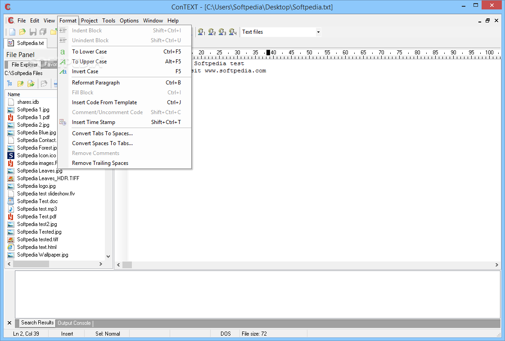Click file list horizontal scroll left arrow
Image resolution: width=505 pixels, height=341 pixels.
point(9,264)
